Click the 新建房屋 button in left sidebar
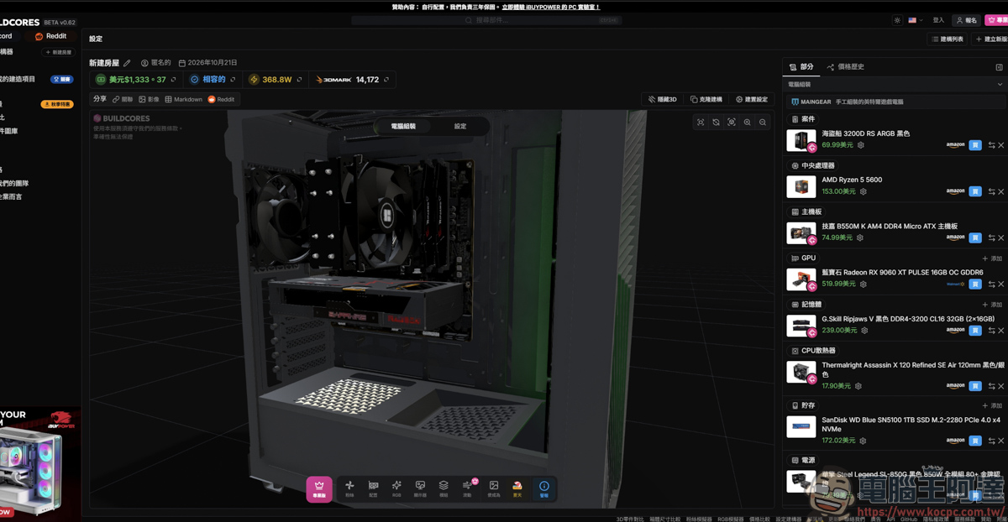This screenshot has height=522, width=1008. click(x=58, y=52)
